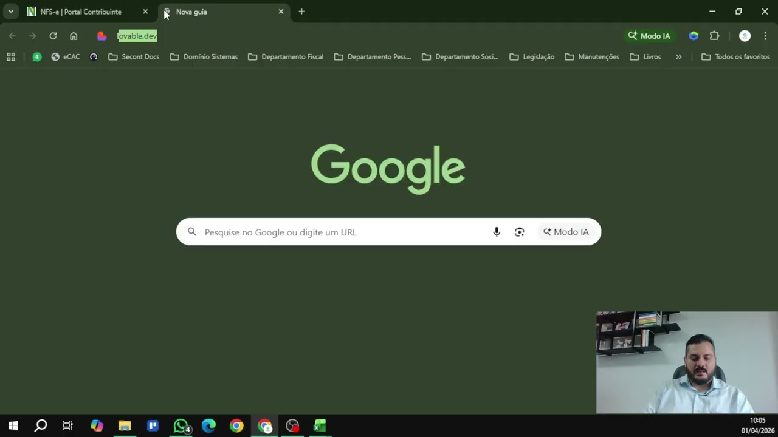Click the webcam video overlay
The width and height of the screenshot is (778, 437).
pos(687,363)
